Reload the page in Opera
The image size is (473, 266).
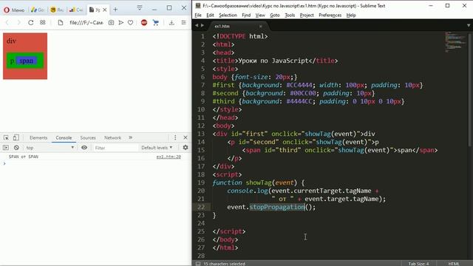(31, 22)
